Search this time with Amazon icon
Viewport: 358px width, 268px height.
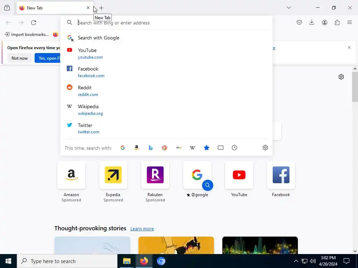point(137,148)
